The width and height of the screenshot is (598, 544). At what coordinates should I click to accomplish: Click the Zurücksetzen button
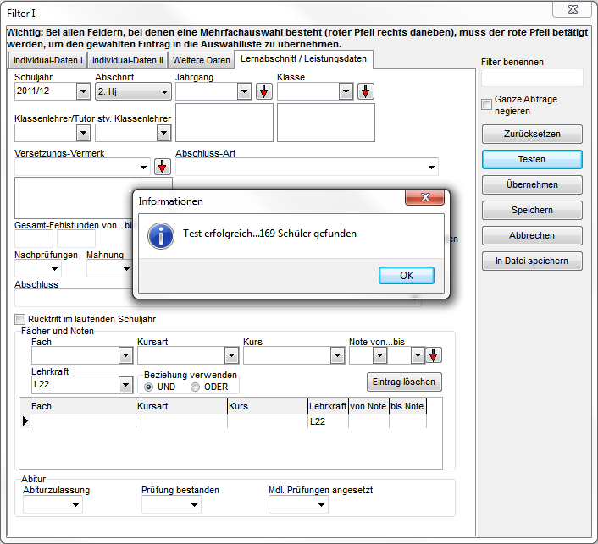point(532,134)
